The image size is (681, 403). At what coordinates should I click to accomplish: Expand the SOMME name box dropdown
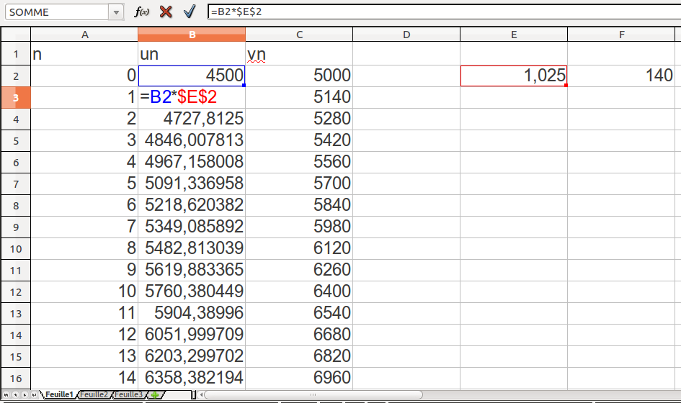[x=117, y=12]
